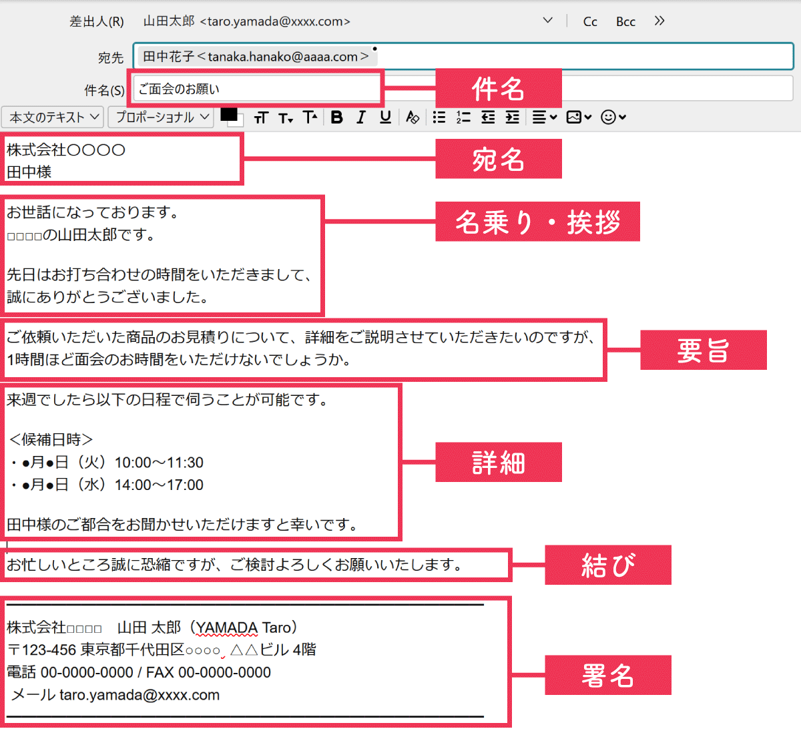Decrease the font size
This screenshot has height=739, width=801.
click(286, 117)
